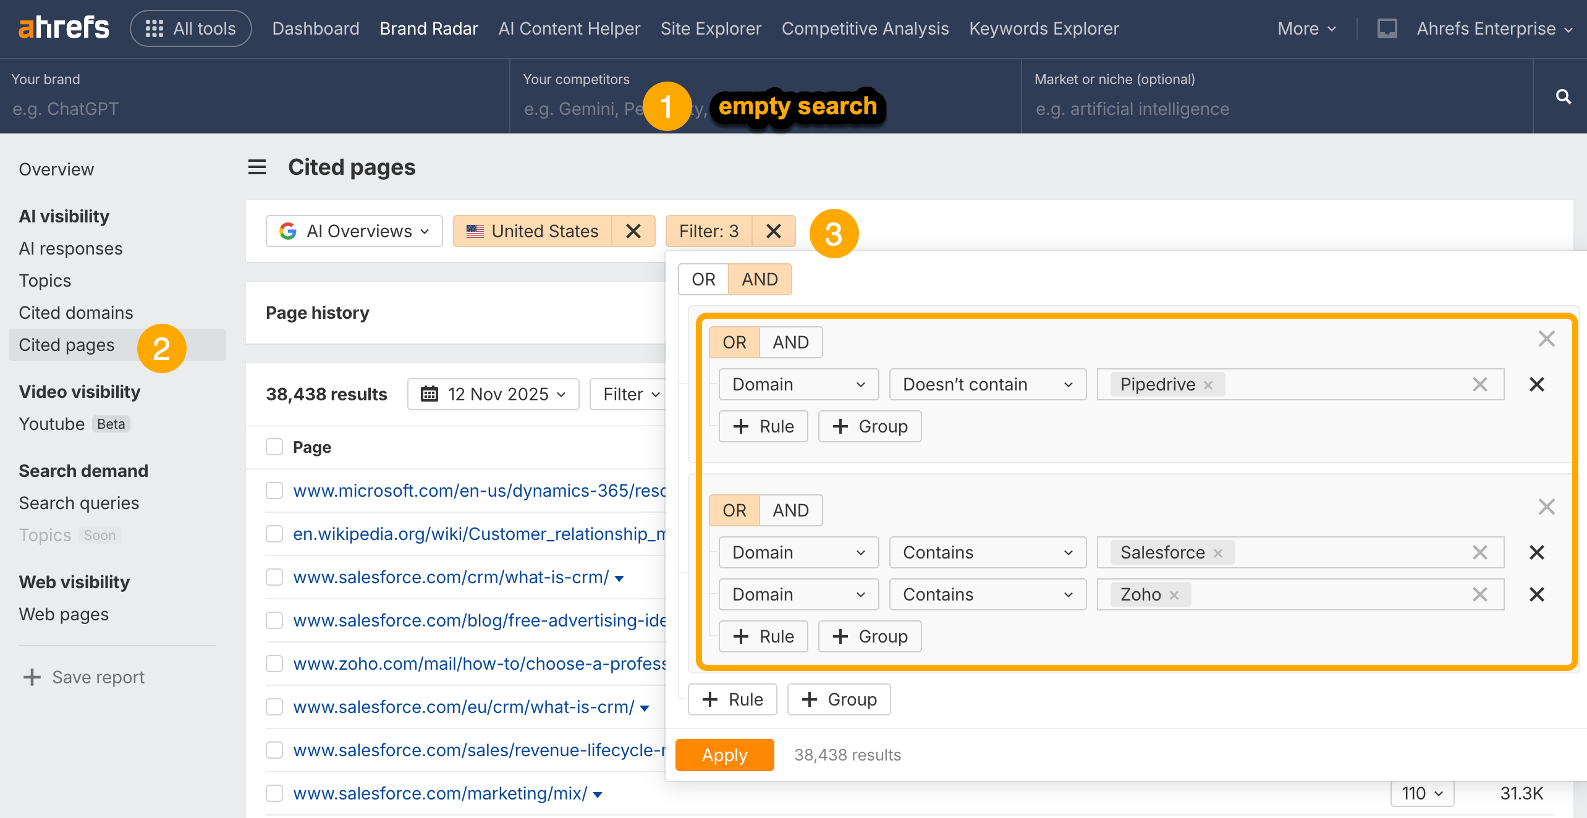Viewport: 1587px width, 818px height.
Task: Open the hamburger menu beside Cited pages
Action: [x=257, y=167]
